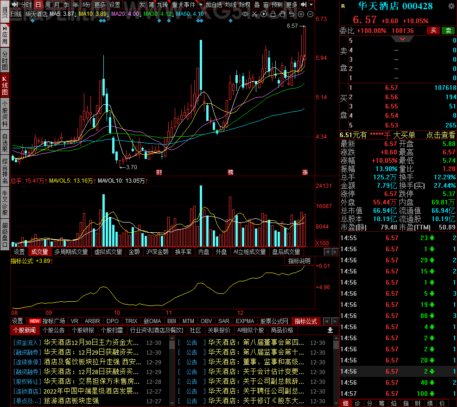The image size is (457, 407).
Task: Click the arrow-to-bar icon right of the second 更多
Action: point(304,4)
